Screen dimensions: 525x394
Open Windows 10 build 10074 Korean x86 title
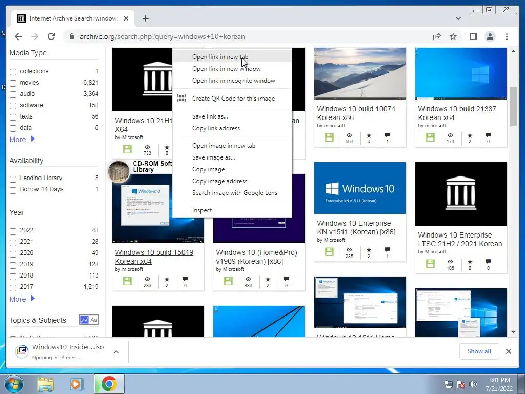coord(356,113)
